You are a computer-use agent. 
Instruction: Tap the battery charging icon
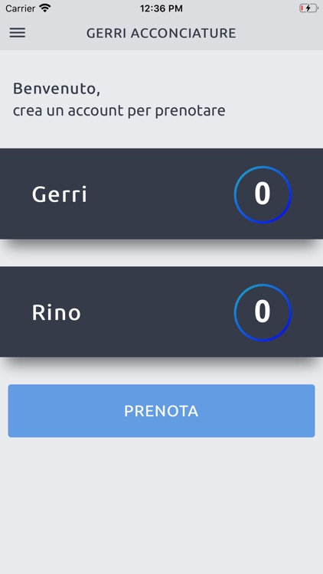point(308,8)
